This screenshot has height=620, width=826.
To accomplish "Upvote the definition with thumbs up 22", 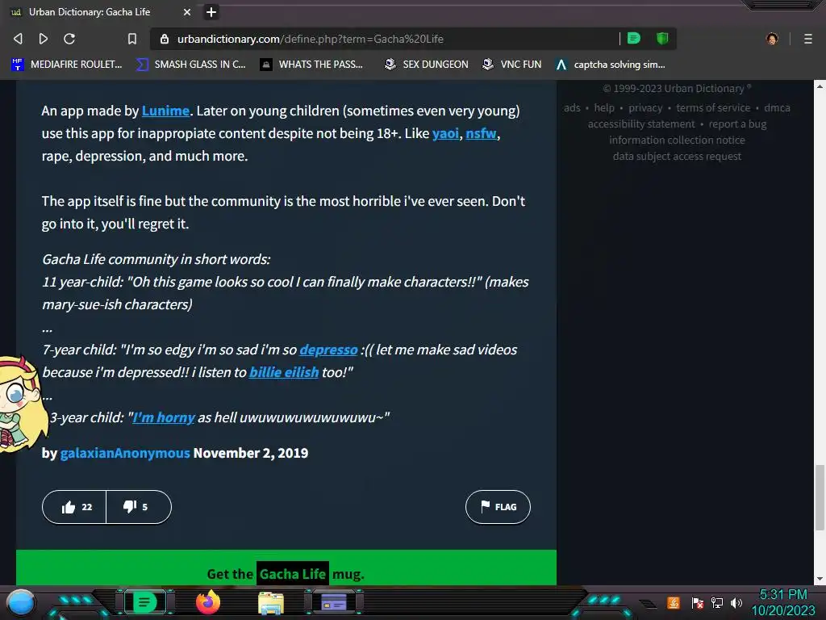I will click(x=74, y=507).
